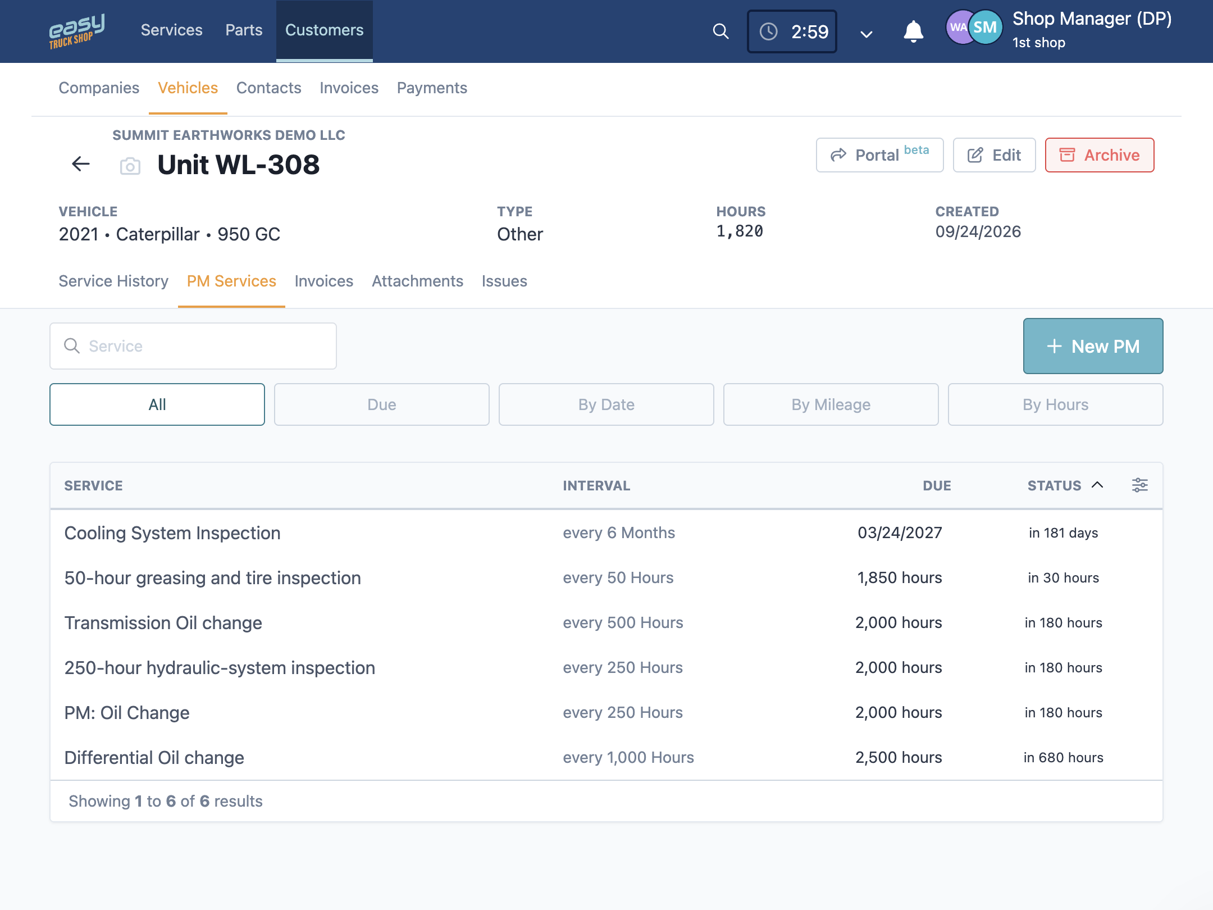Click the time clock showing 2:59
Image resolution: width=1213 pixels, height=910 pixels.
point(792,31)
